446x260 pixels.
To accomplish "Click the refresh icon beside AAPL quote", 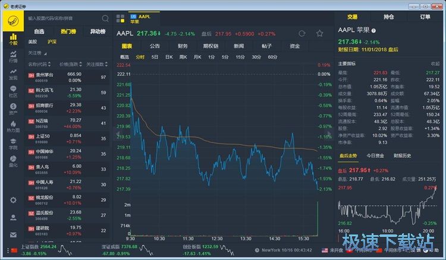I will 302,34.
